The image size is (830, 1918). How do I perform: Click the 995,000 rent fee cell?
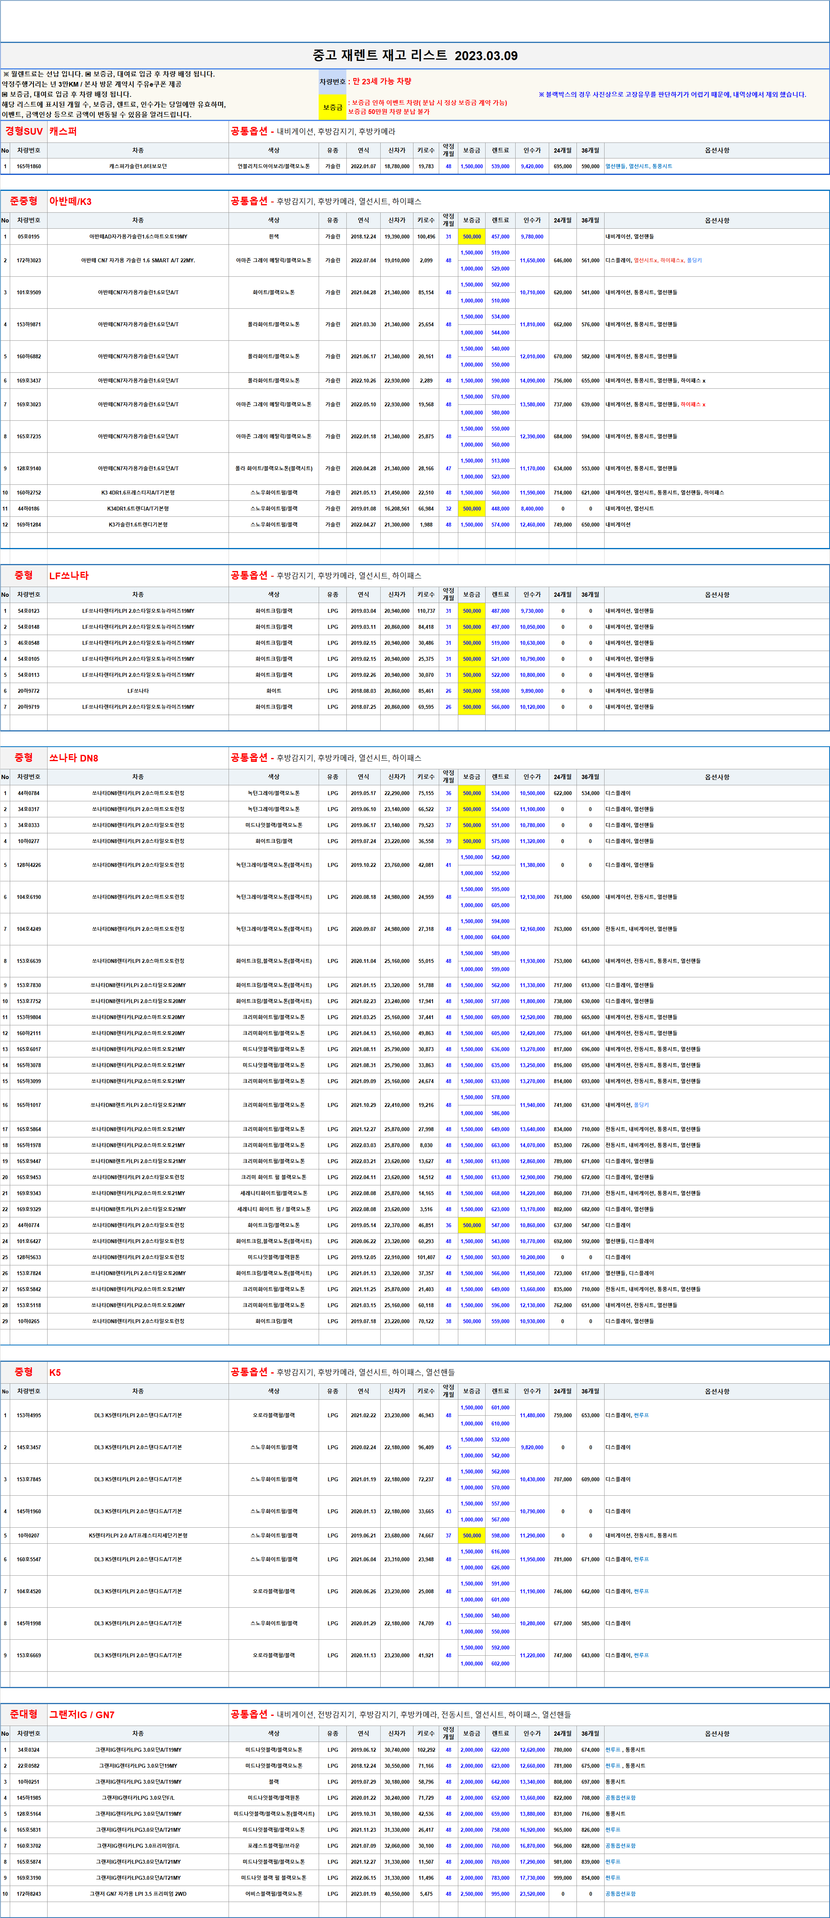500,1893
